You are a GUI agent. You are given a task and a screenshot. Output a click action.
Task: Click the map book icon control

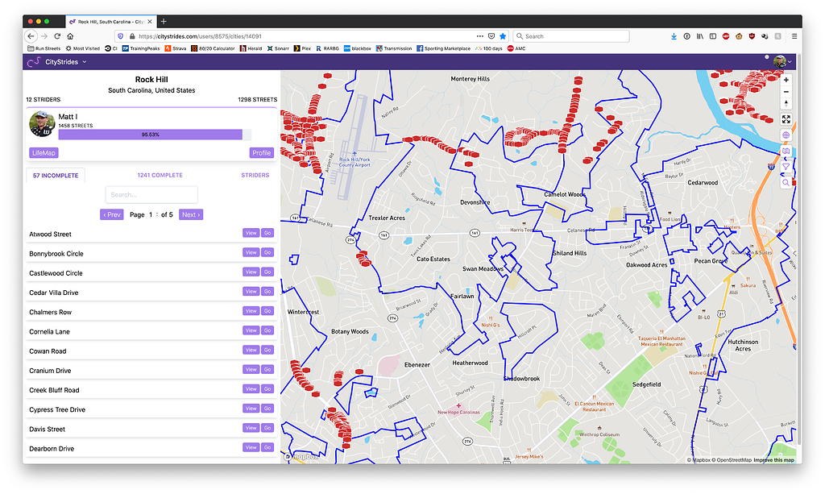tap(786, 151)
